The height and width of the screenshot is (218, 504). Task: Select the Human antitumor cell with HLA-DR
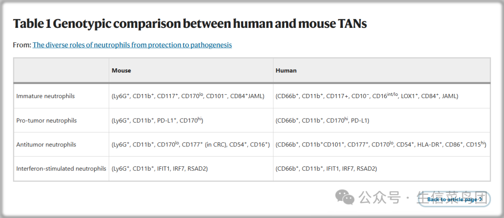coord(381,145)
